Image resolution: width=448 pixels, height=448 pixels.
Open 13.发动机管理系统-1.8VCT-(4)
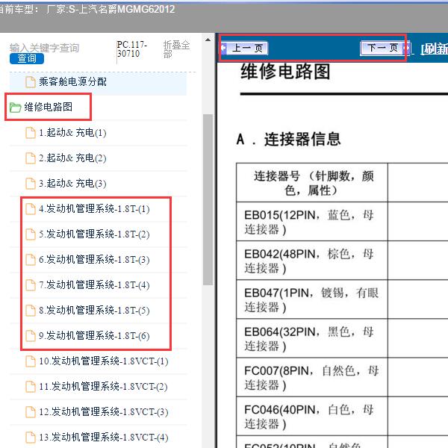(104, 438)
